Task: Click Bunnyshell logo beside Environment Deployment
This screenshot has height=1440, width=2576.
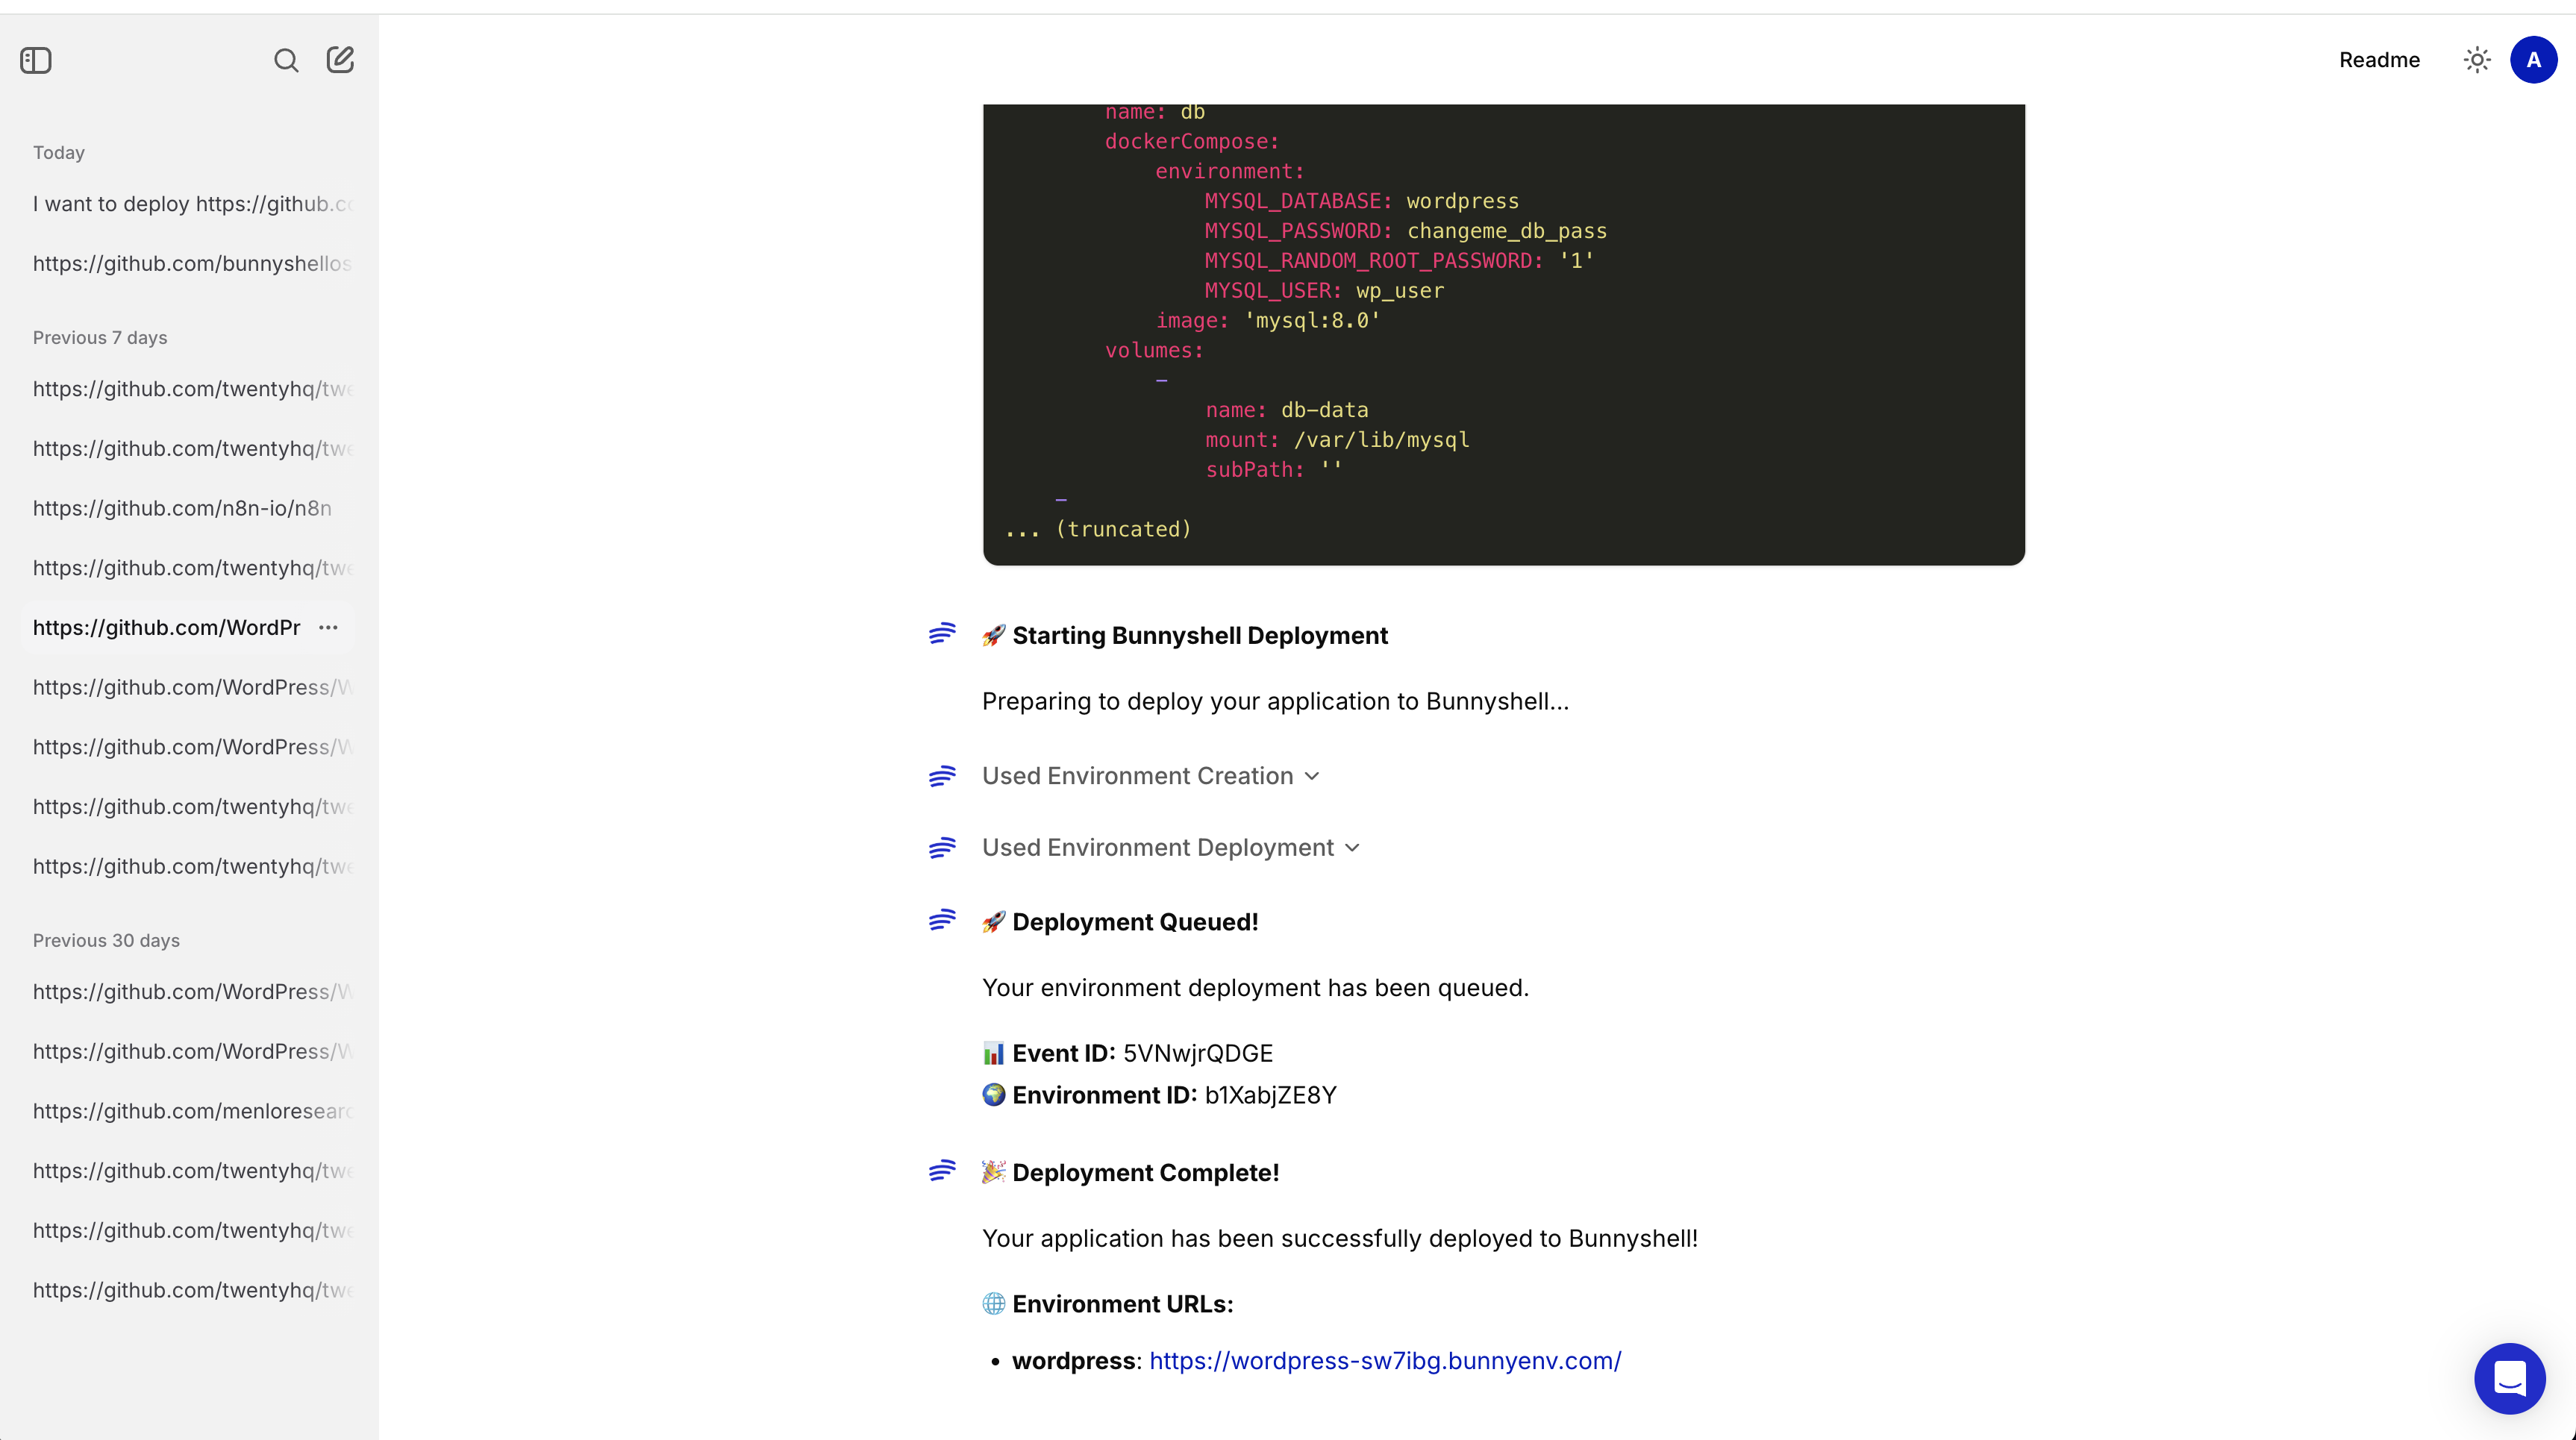Action: (x=942, y=849)
